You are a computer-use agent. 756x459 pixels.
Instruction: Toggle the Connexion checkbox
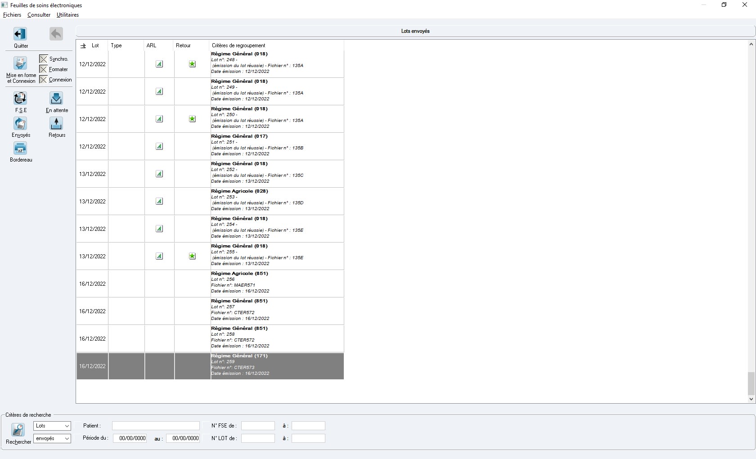pos(43,80)
